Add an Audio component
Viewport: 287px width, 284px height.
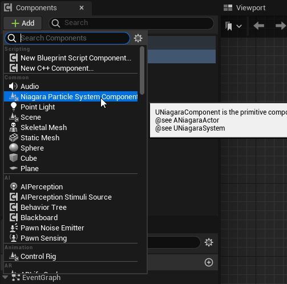(71, 87)
